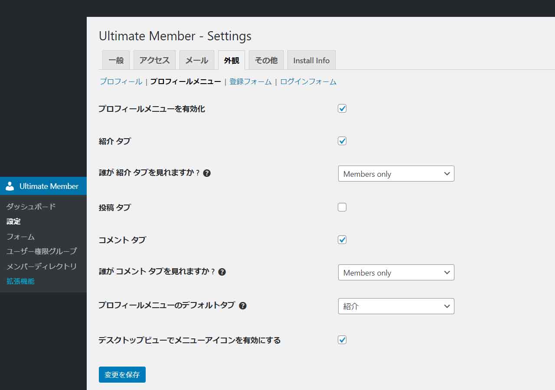Uncheck プロフィールメニューを有効化 checkbox

[342, 108]
